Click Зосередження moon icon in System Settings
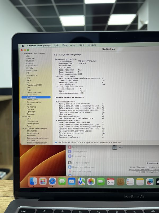 [70, 151]
